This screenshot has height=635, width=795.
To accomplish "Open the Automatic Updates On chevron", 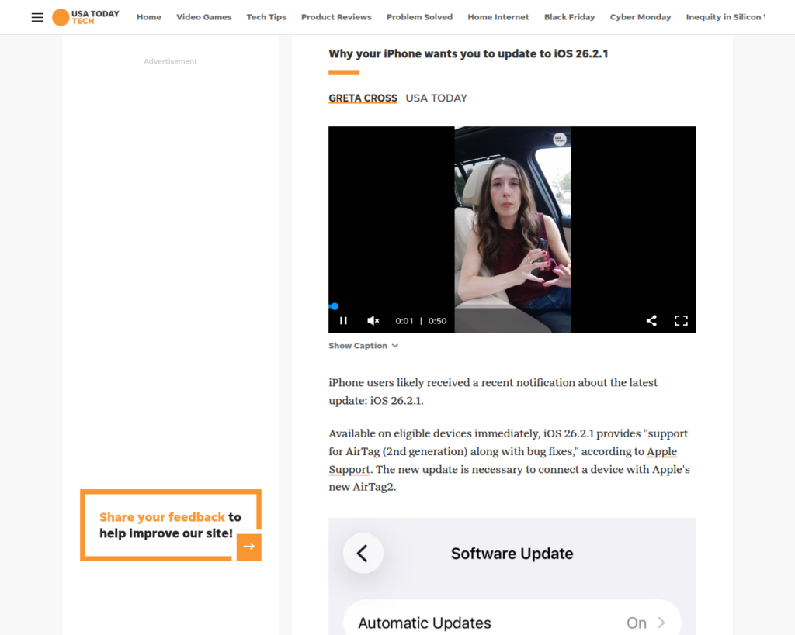I will (661, 623).
